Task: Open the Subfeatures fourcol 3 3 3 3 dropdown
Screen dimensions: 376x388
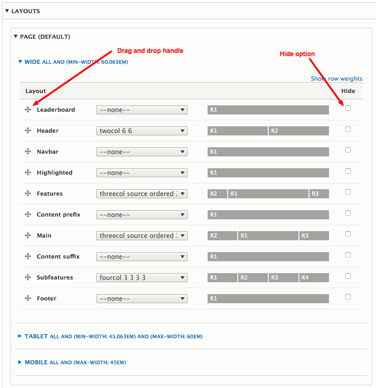Action: [x=141, y=278]
